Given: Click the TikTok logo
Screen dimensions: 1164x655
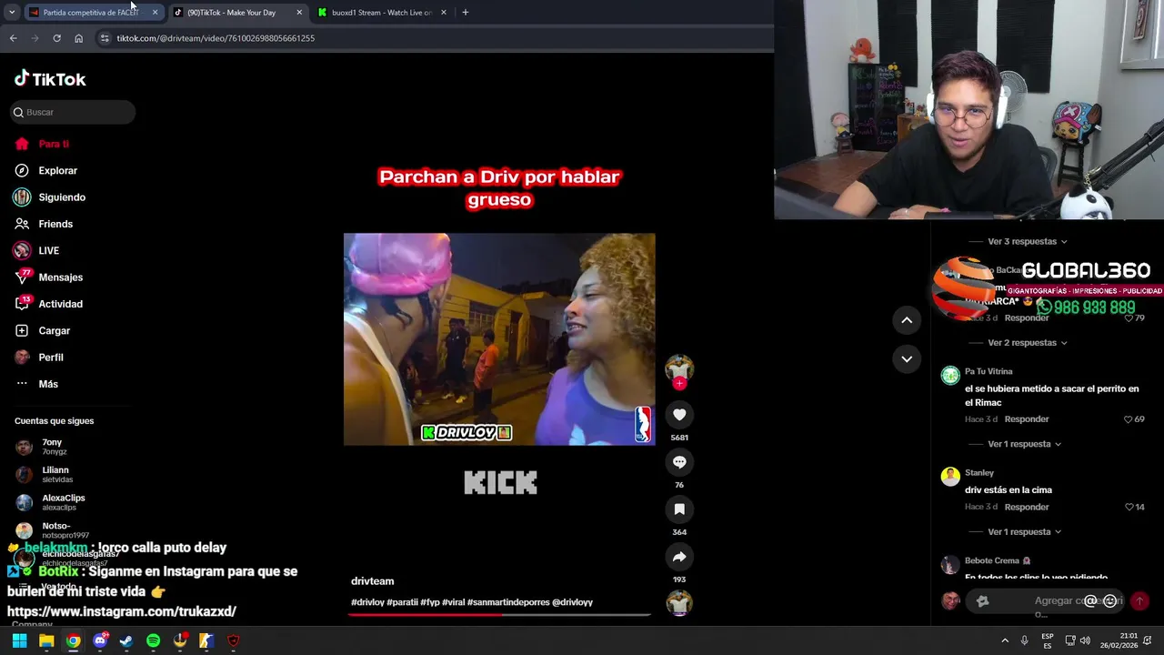Looking at the screenshot, I should pyautogui.click(x=50, y=79).
